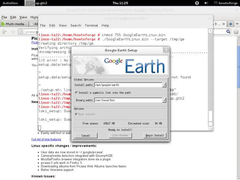
Task: Browse for install path button
Action: click(x=164, y=85)
